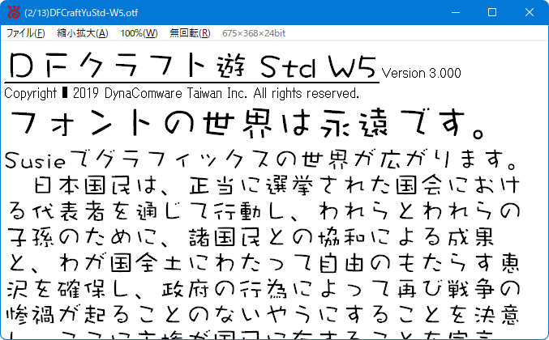This screenshot has width=549, height=340.
Task: Click the Copyright 2019 DynaComware line
Action: tap(182, 93)
